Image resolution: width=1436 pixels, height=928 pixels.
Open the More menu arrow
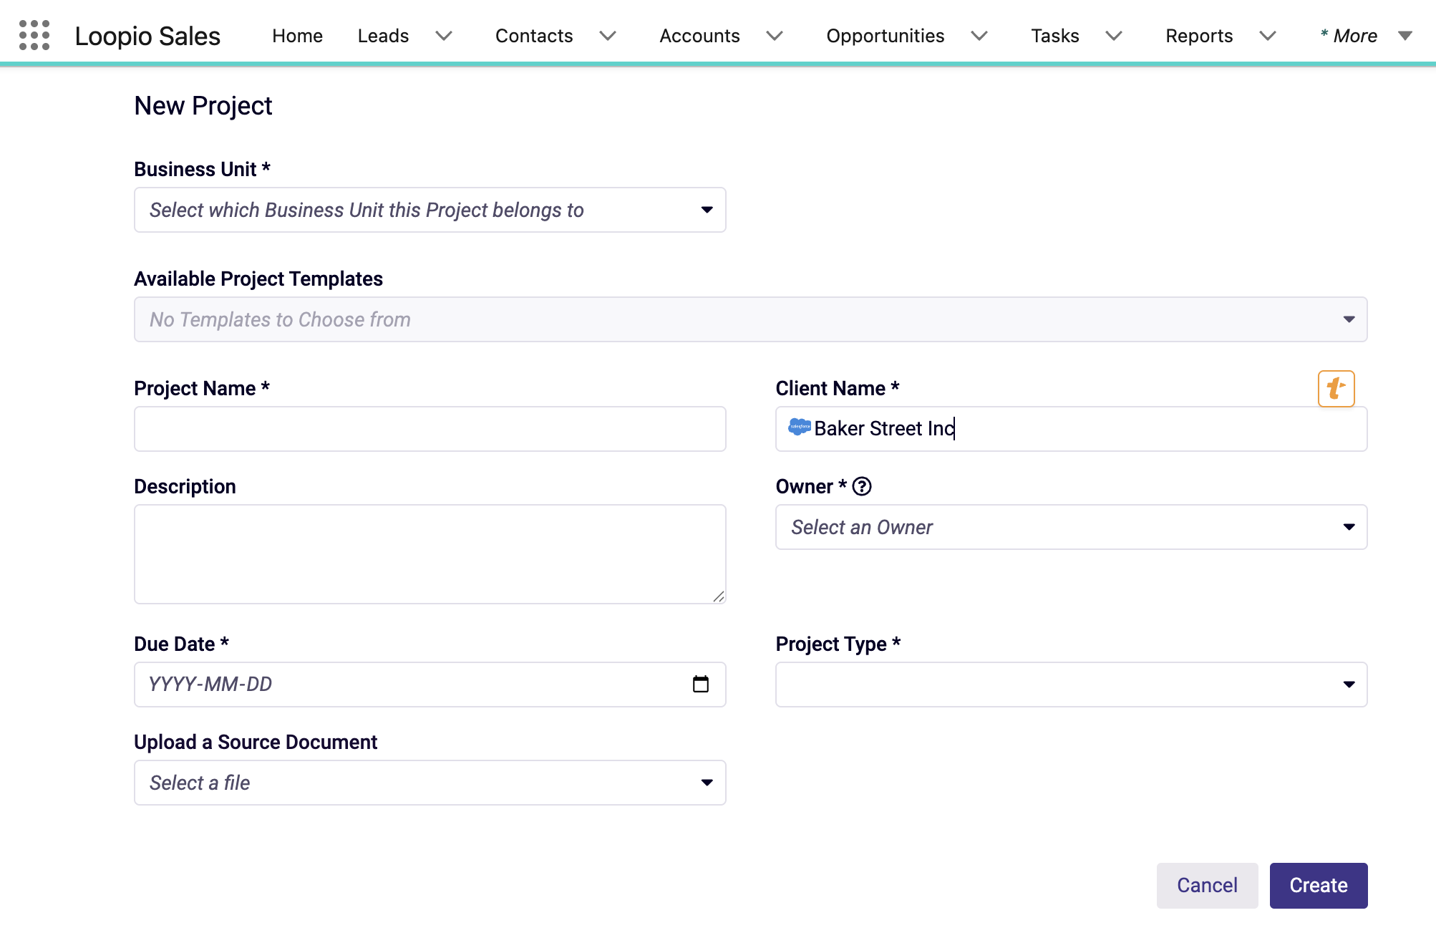(1405, 36)
